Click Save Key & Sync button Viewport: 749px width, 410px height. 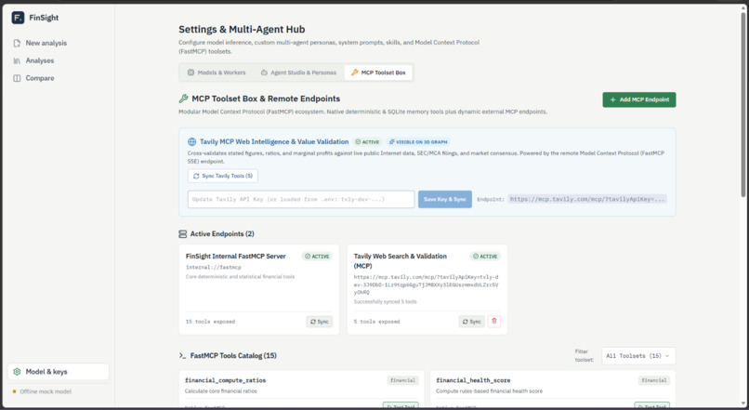pyautogui.click(x=445, y=199)
